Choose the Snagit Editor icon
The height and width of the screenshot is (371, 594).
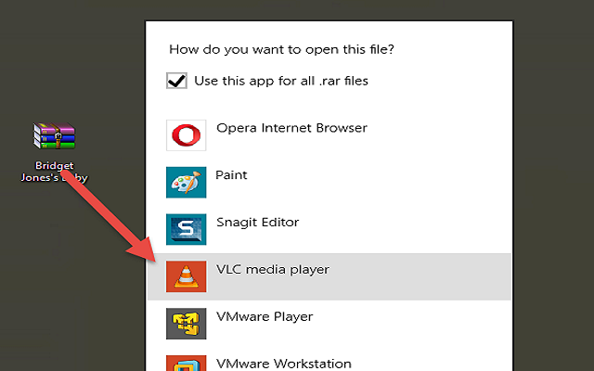(x=186, y=229)
